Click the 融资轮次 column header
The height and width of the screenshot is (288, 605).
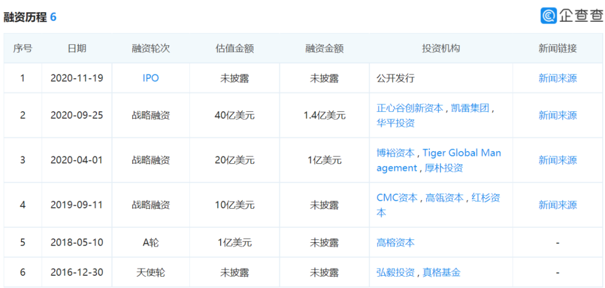click(x=151, y=49)
